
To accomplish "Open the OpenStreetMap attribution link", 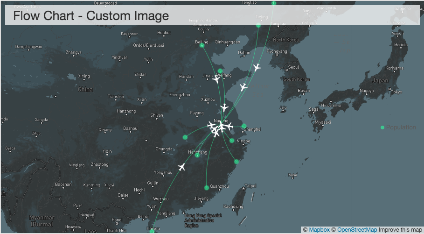I will (x=357, y=230).
